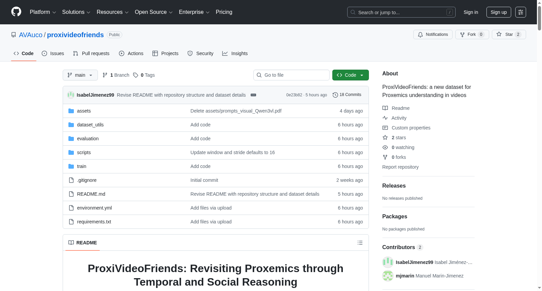Switch to the Projects tab
The image size is (542, 291).
tap(165, 53)
